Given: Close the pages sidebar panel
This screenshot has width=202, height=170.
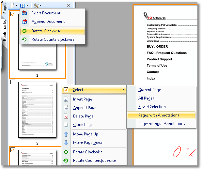Looking at the screenshot, I should [x=68, y=6].
